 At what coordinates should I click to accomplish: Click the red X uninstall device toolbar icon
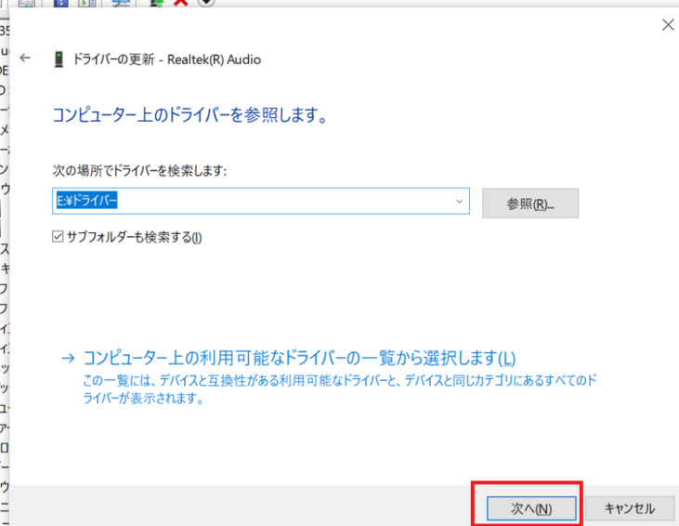coord(181,3)
